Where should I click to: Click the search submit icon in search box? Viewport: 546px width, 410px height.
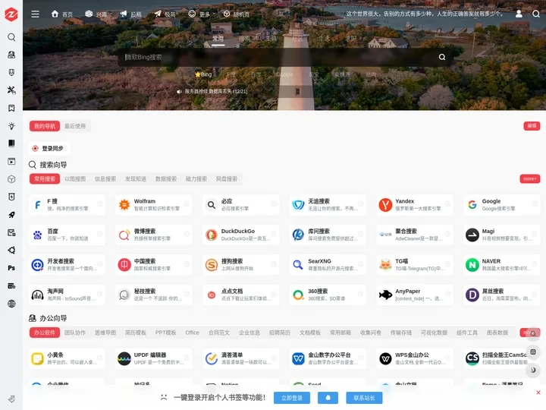tap(442, 57)
